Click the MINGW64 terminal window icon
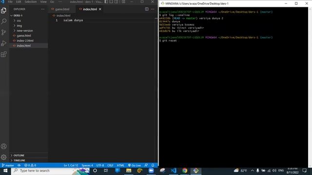312x175 pixels. [x=162, y=3]
